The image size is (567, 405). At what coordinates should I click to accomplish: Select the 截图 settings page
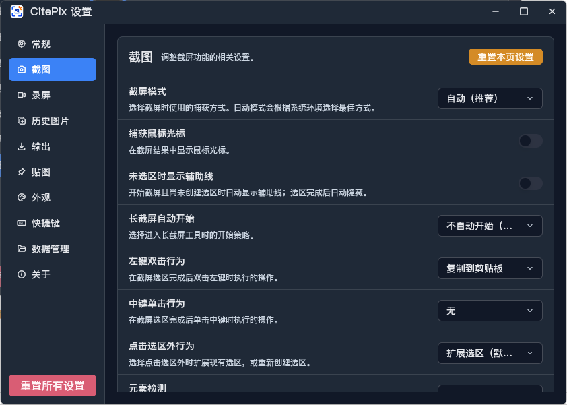pos(53,69)
